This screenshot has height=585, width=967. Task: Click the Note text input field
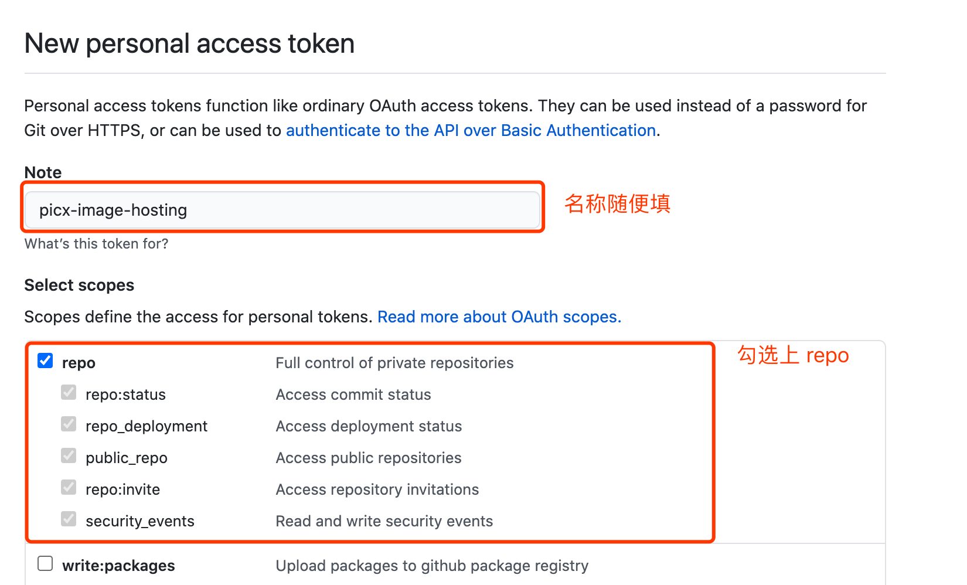(281, 210)
